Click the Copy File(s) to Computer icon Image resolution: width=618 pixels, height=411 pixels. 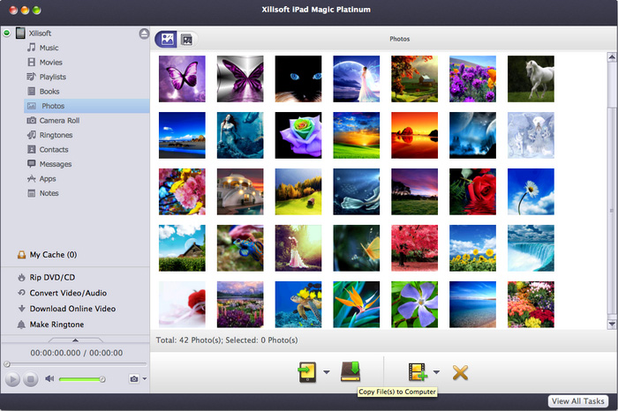tap(350, 371)
